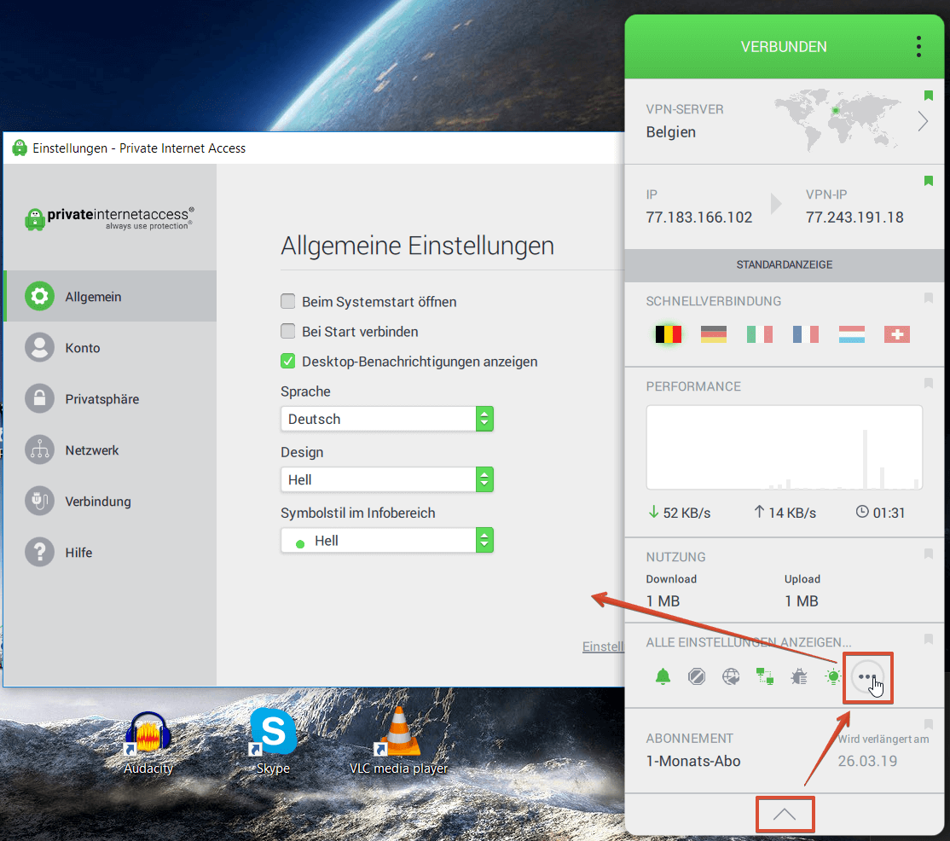Viewport: 950px width, 841px height.
Task: Click the partially hidden Einstell link
Action: coord(603,647)
